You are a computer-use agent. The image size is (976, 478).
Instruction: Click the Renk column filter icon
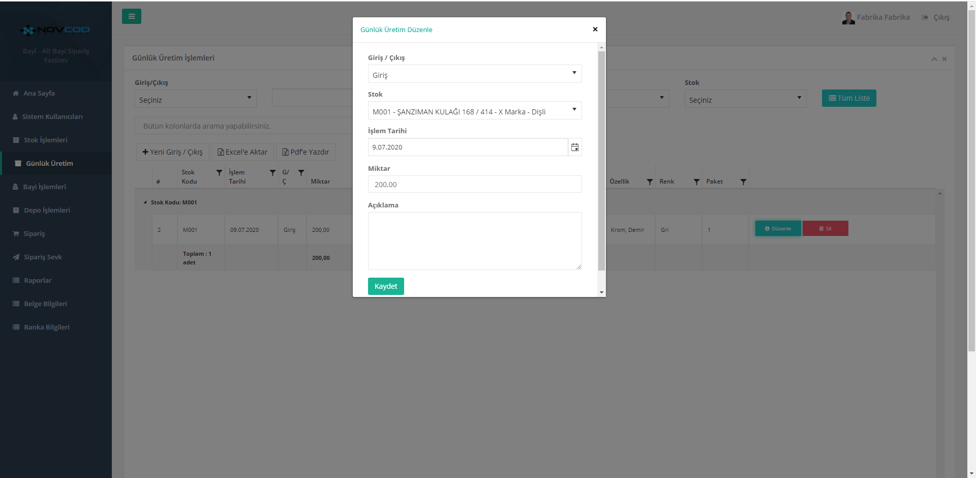pos(696,182)
